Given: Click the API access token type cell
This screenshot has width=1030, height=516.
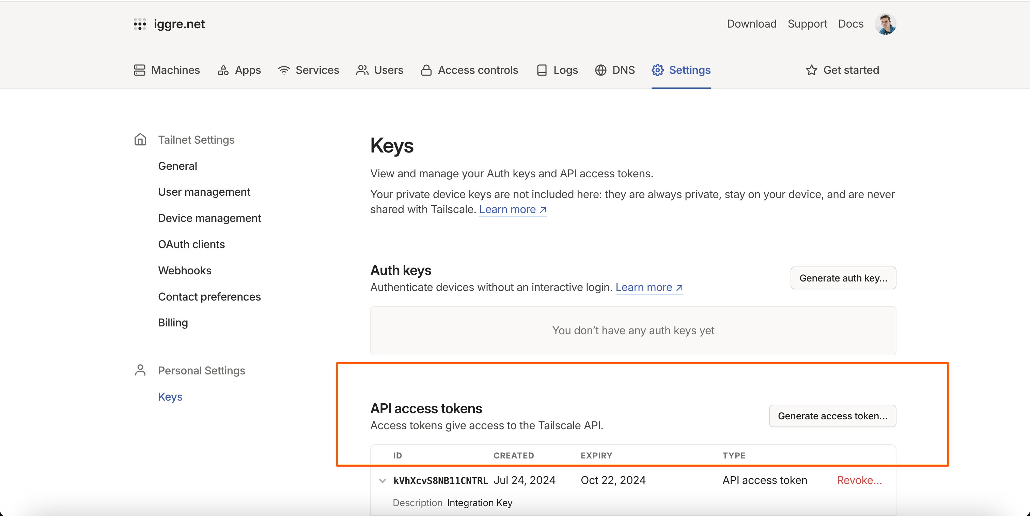Looking at the screenshot, I should click(765, 480).
